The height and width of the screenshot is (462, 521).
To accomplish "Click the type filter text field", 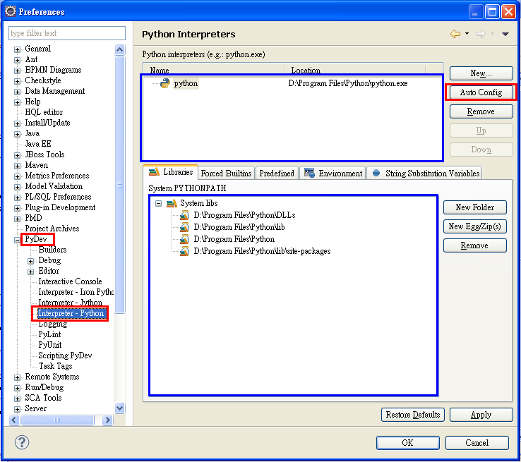I will point(67,33).
